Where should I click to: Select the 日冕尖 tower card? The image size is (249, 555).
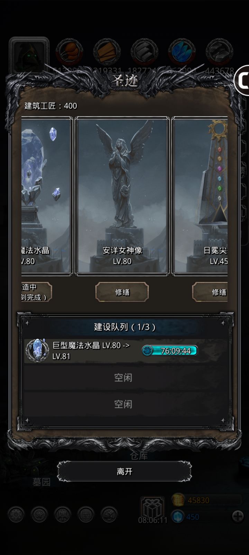[200, 196]
